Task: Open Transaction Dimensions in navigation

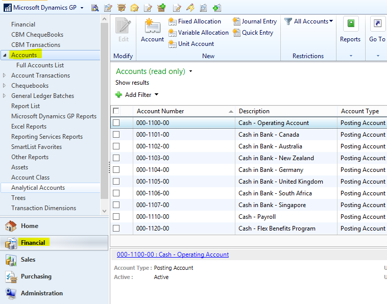Action: pos(44,208)
